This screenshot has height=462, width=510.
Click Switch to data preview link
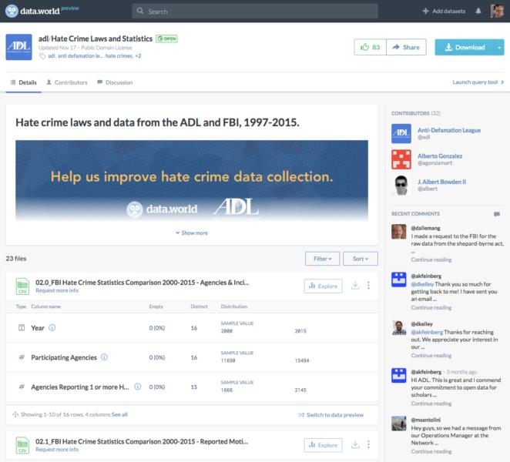[330, 415]
